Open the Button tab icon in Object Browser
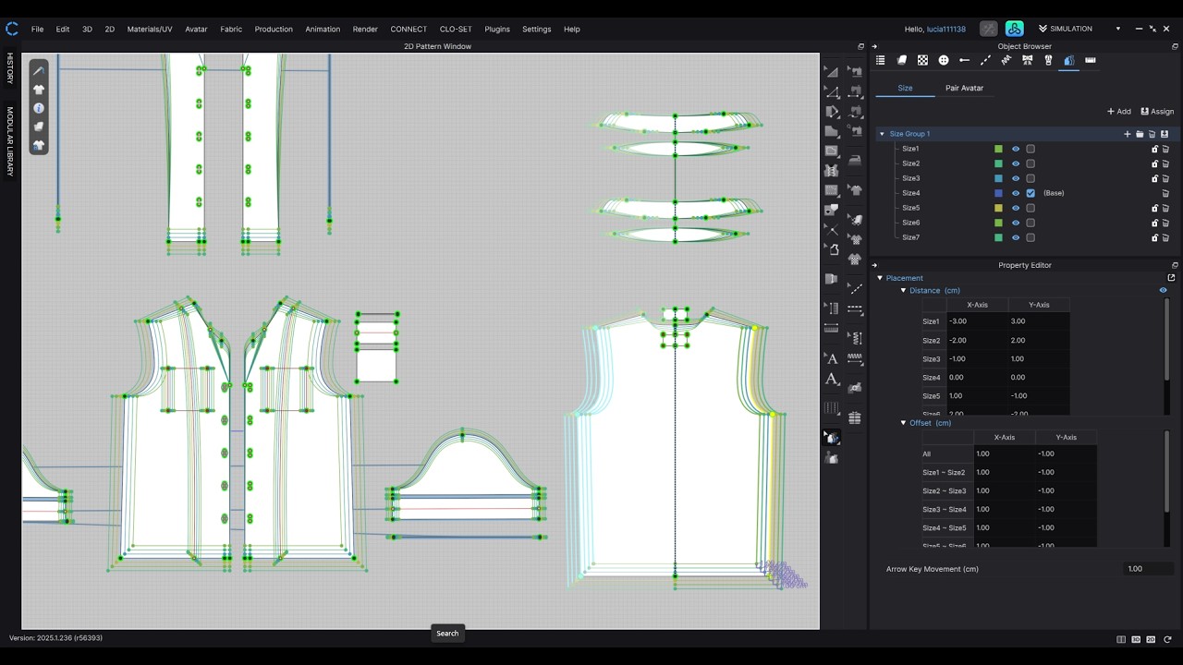 (944, 60)
